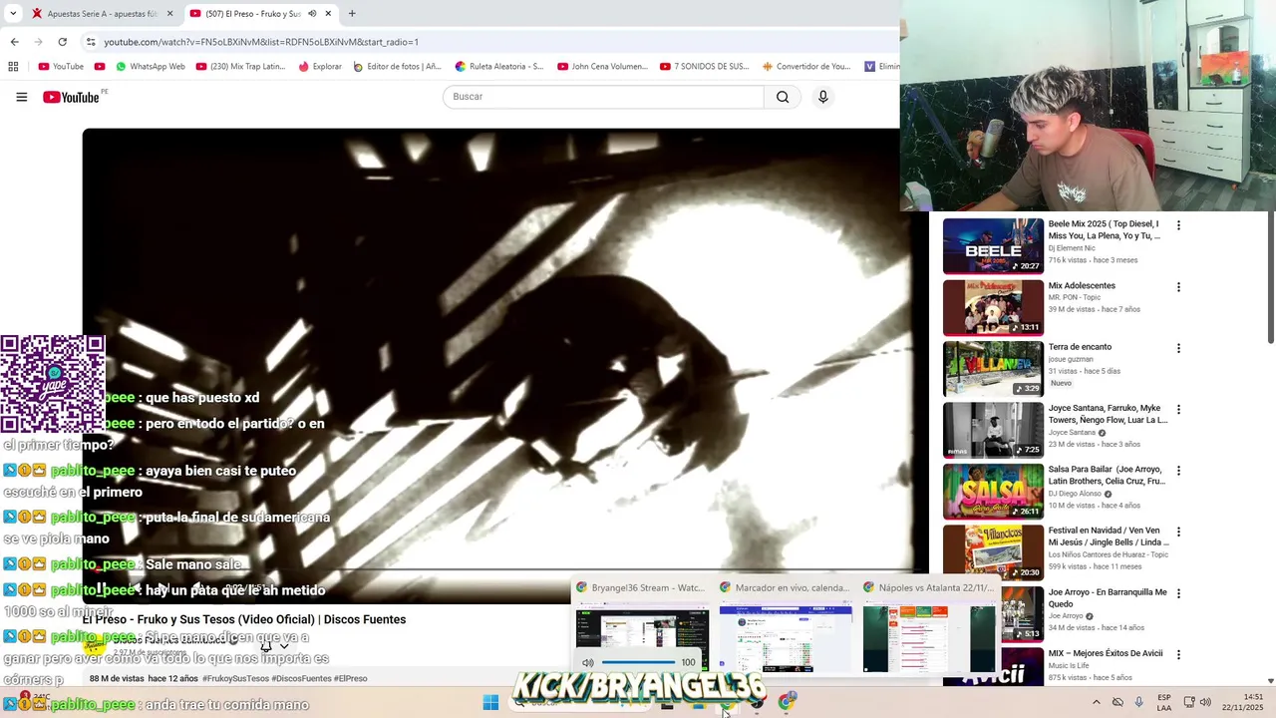1276x718 pixels.
Task: Click the #DiscosFuentes hashtag
Action: (x=301, y=678)
